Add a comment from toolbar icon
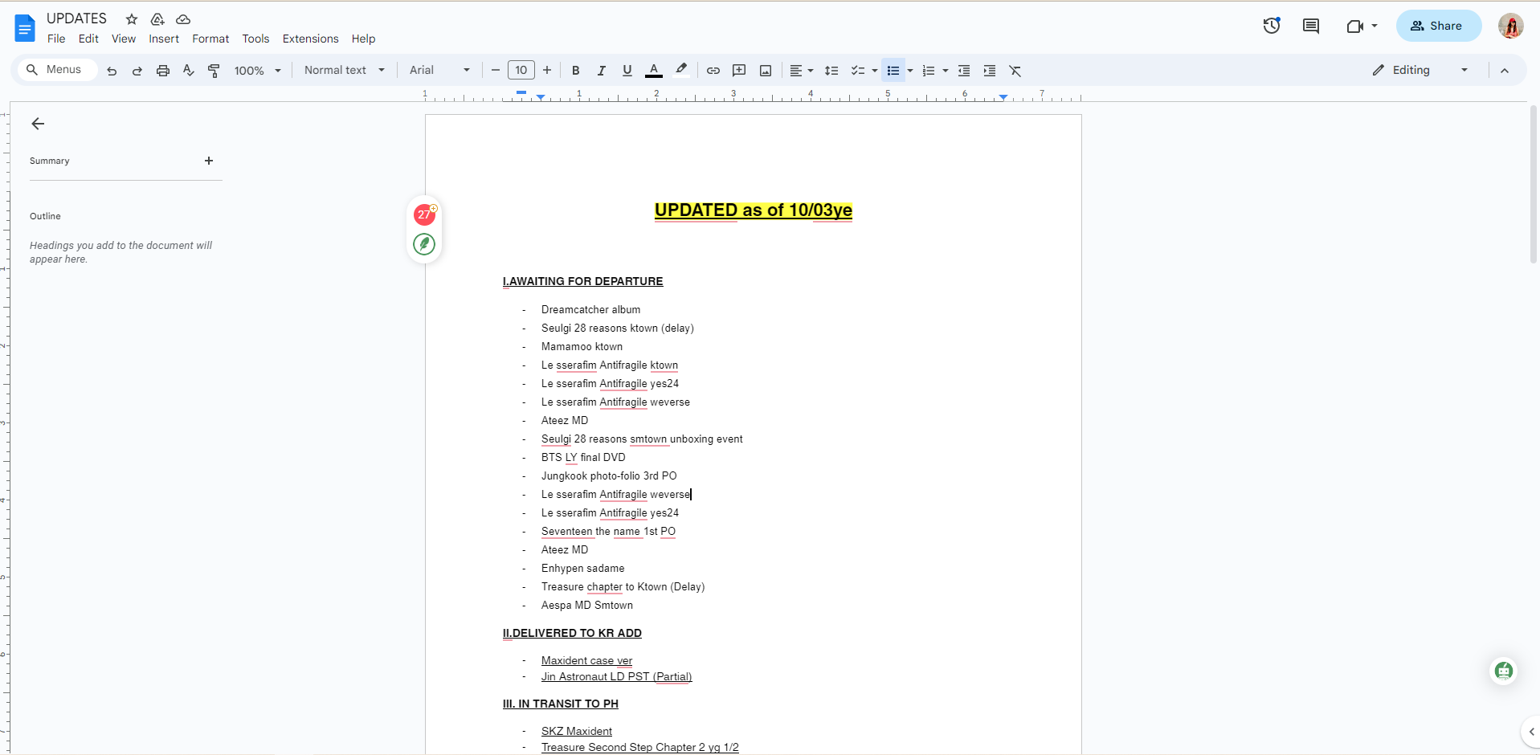Screen dimensions: 1540x755 tap(739, 71)
